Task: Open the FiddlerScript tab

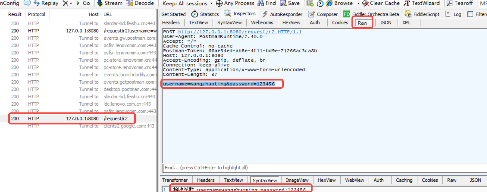Action: tap(422, 14)
